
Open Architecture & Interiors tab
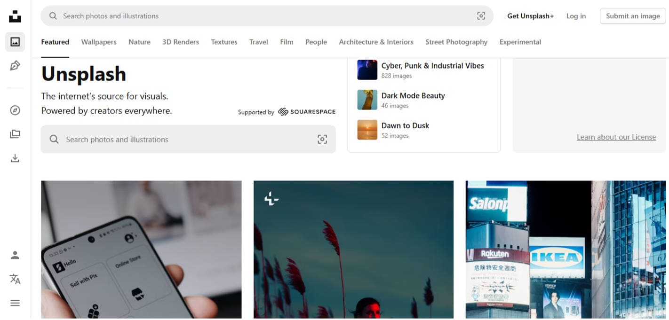click(x=376, y=42)
